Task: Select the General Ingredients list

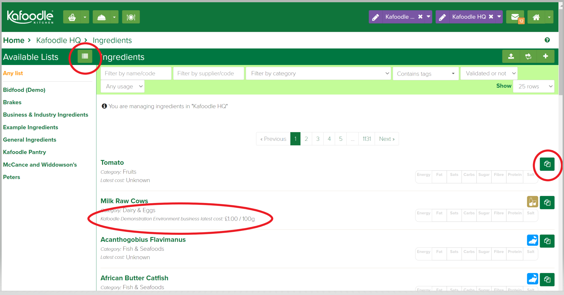Action: [x=30, y=140]
